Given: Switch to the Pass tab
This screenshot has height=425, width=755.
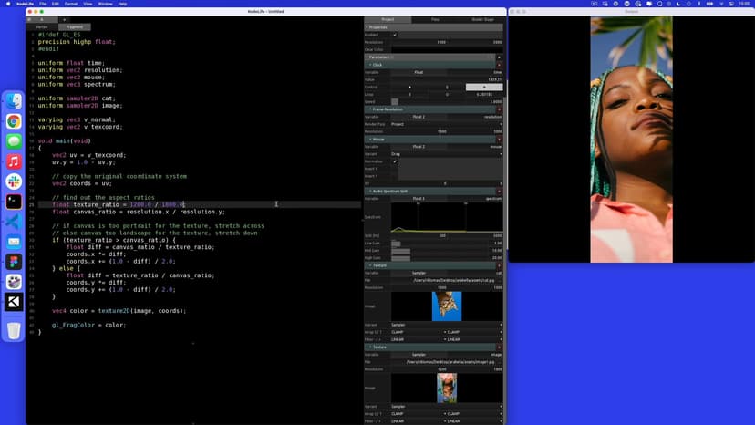Looking at the screenshot, I should (x=434, y=19).
